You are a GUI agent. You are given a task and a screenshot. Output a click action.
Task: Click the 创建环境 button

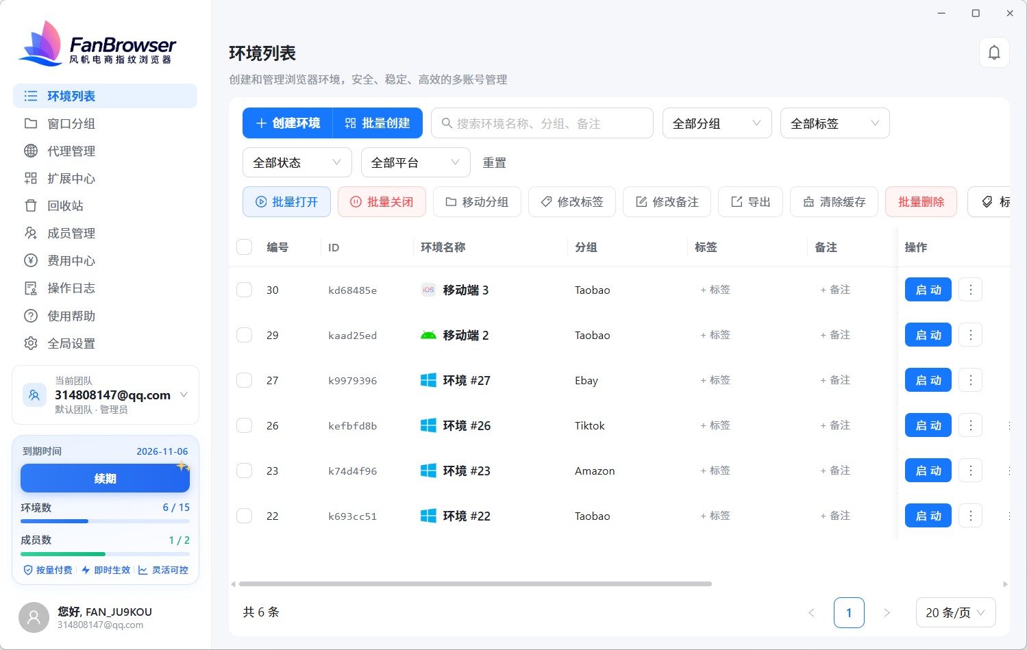coord(288,123)
